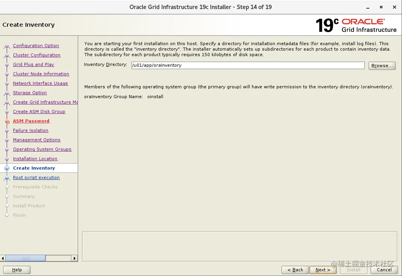Click the Finish step bullet icon

pyautogui.click(x=7, y=215)
